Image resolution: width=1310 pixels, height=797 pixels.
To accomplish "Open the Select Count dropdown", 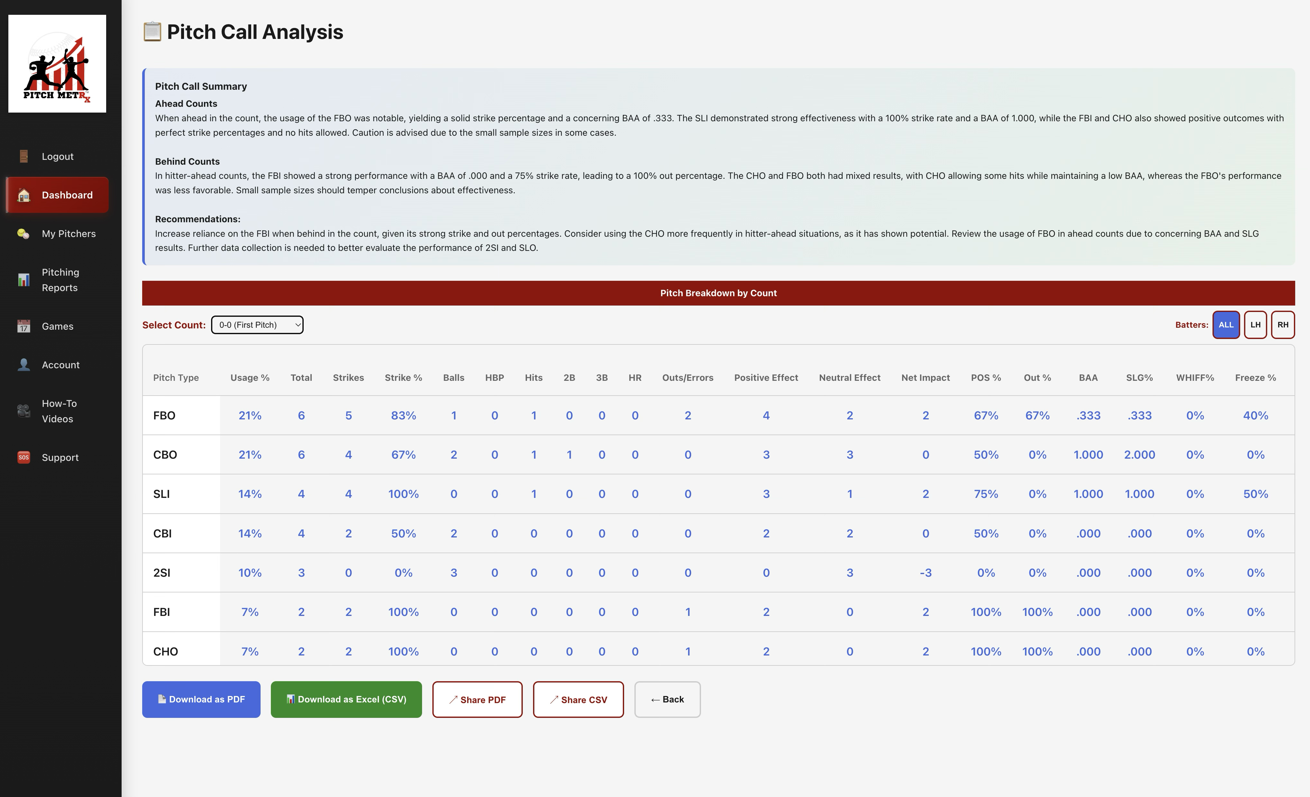I will [257, 324].
